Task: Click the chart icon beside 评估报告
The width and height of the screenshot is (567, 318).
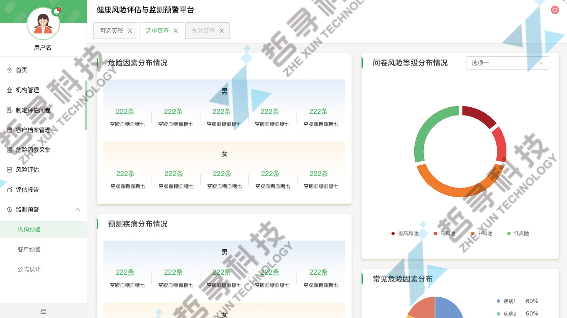Action: [x=10, y=190]
